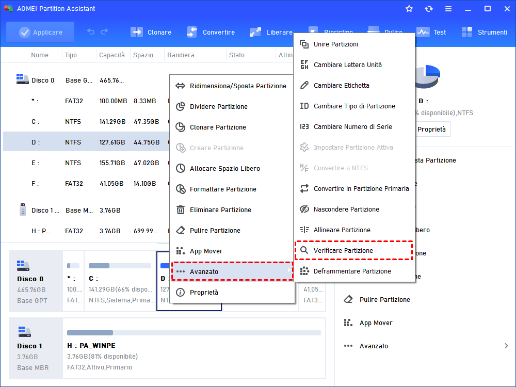Screen dimensions: 516x387
Task: Open the hamburger menu icon
Action: [x=448, y=9]
